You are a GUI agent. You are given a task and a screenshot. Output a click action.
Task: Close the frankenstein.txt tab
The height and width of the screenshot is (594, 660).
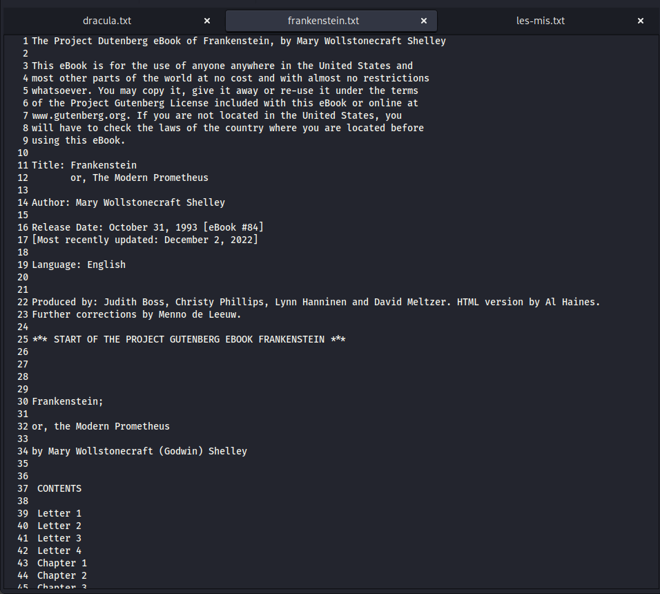[424, 21]
